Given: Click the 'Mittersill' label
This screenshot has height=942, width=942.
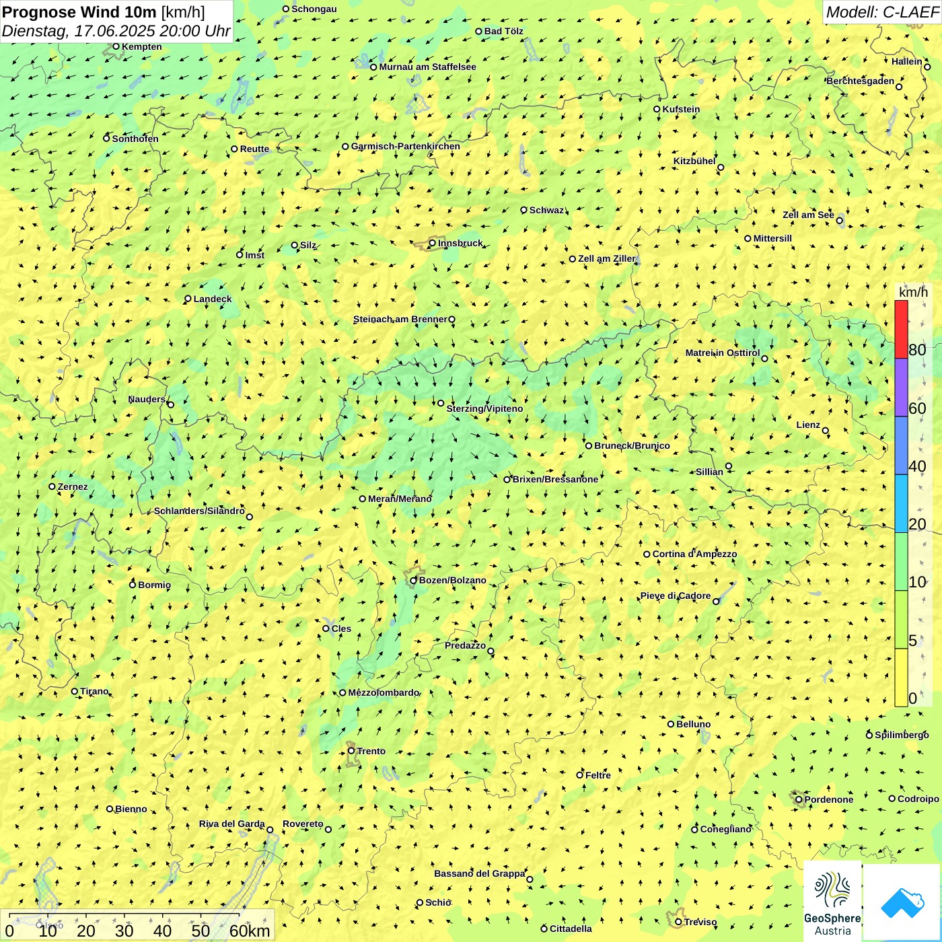Looking at the screenshot, I should 772,238.
